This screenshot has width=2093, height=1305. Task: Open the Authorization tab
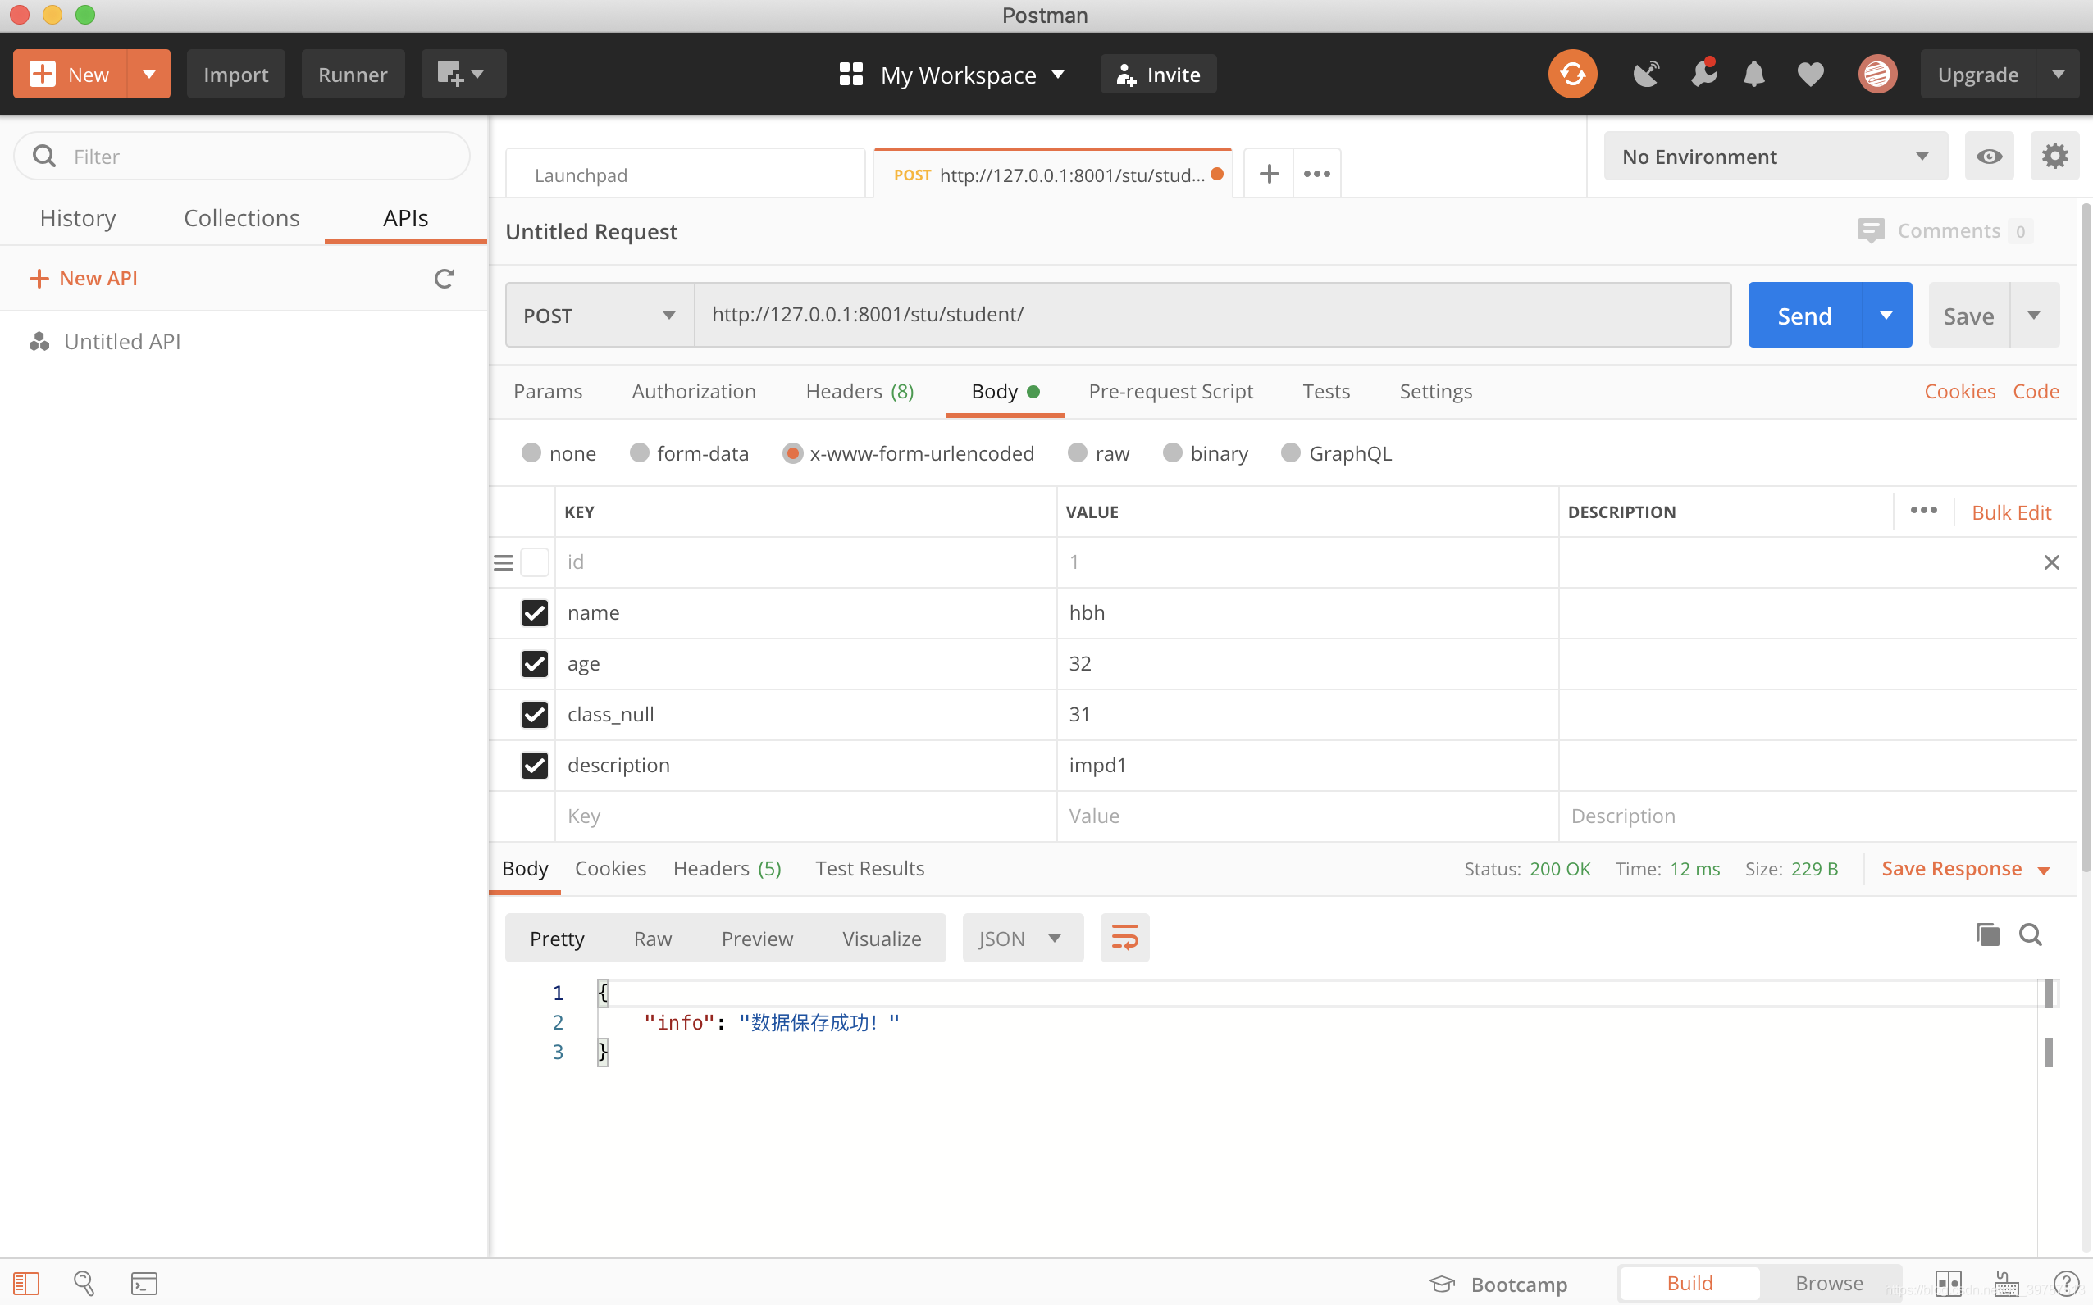[x=693, y=392]
